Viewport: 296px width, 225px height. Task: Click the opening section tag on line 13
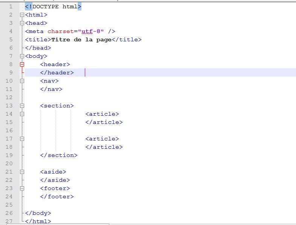point(57,106)
